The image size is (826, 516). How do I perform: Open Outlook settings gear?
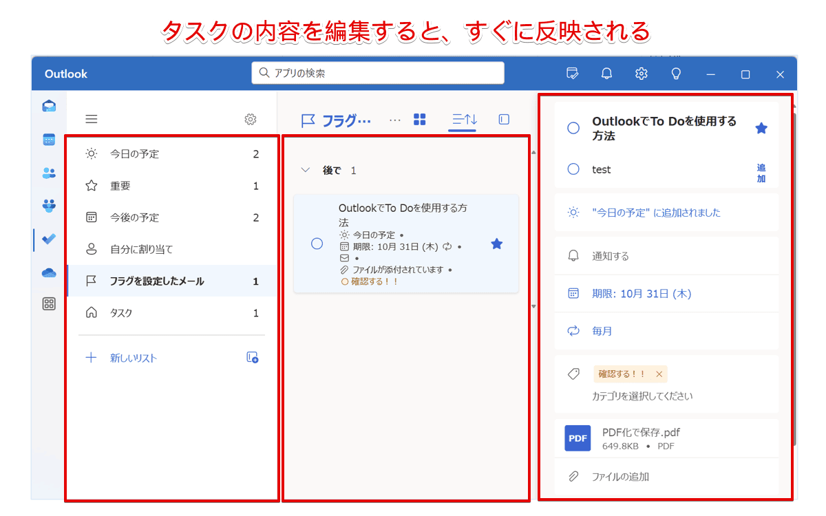(641, 74)
